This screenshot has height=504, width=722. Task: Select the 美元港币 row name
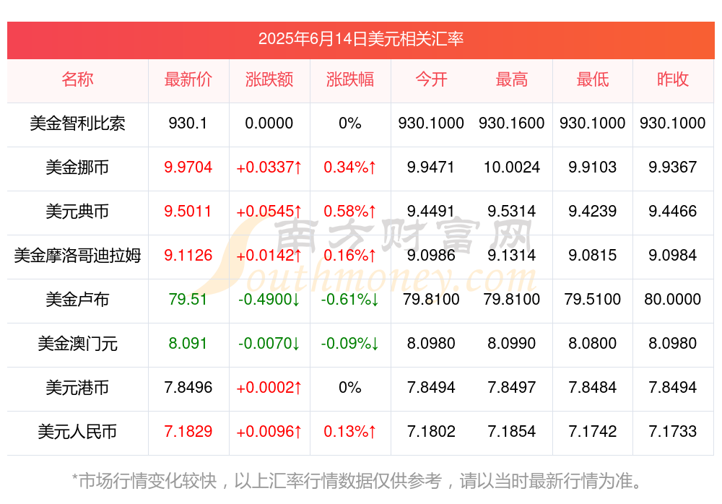[77, 388]
